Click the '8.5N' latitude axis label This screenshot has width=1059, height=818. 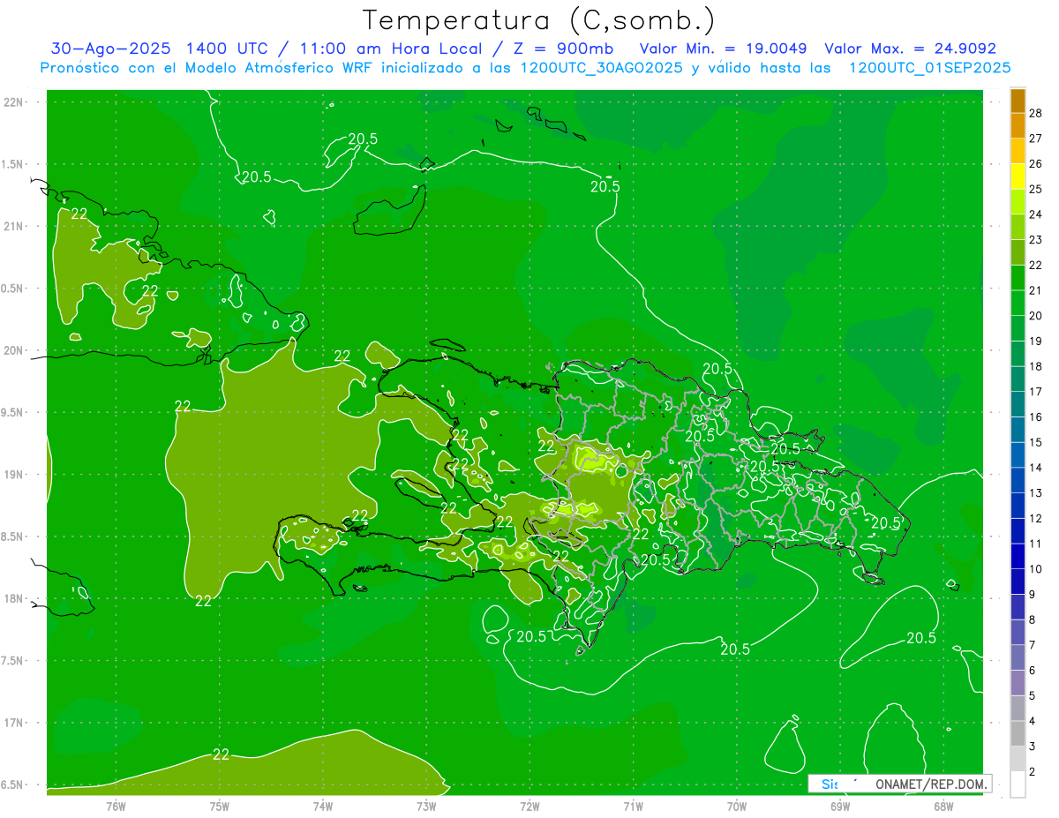[x=12, y=537]
